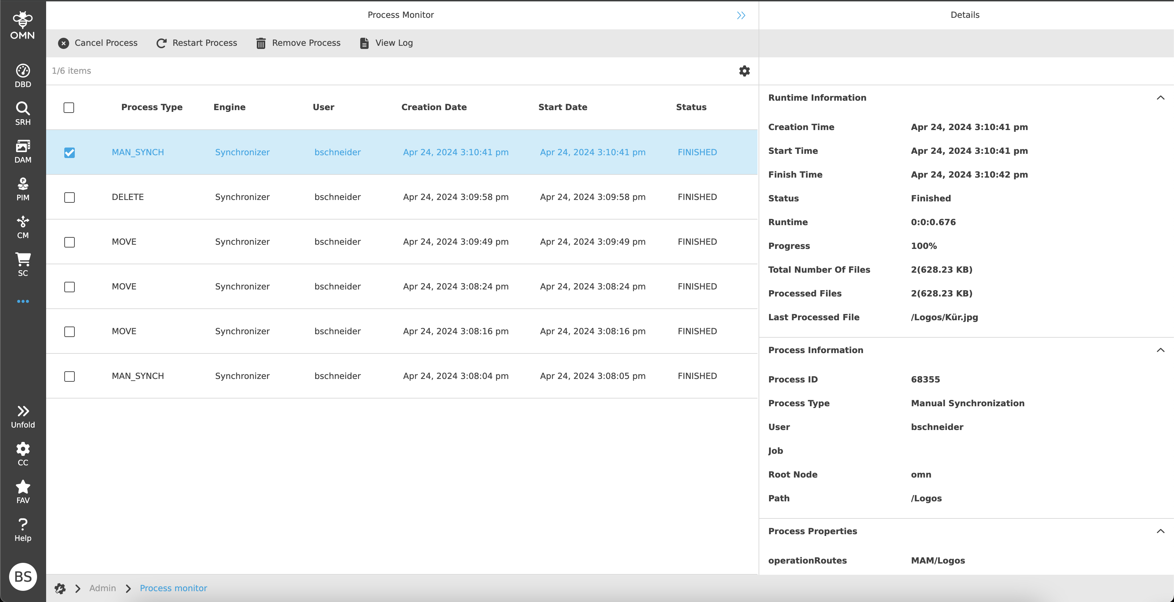Click the Remove Process button
Viewport: 1174px width, 602px height.
pyautogui.click(x=298, y=43)
